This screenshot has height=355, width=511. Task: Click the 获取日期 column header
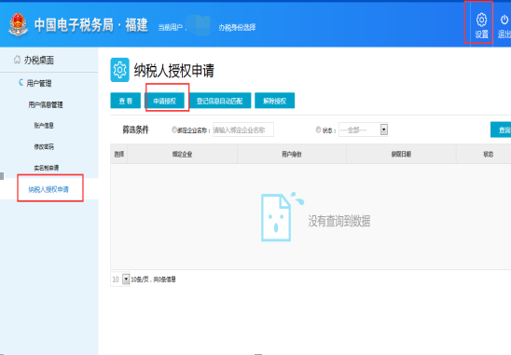point(401,154)
